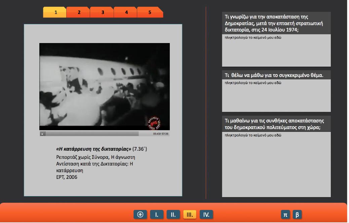Click the '05:43/ 07:36' time display
This screenshot has width=349, height=223.
[x=161, y=134]
